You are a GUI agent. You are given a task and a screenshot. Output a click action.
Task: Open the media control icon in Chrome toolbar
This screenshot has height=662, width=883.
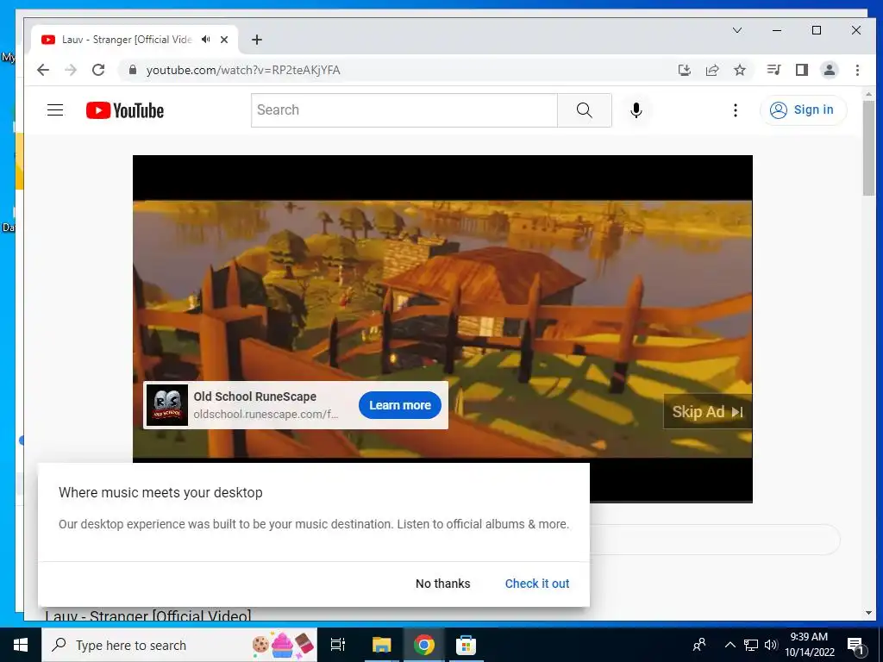coord(773,70)
